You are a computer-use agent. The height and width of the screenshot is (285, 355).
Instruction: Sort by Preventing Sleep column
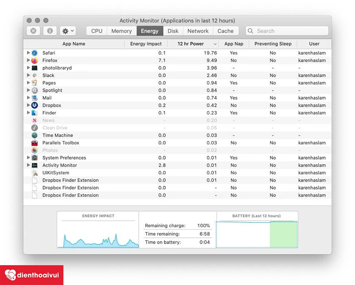coord(273,44)
